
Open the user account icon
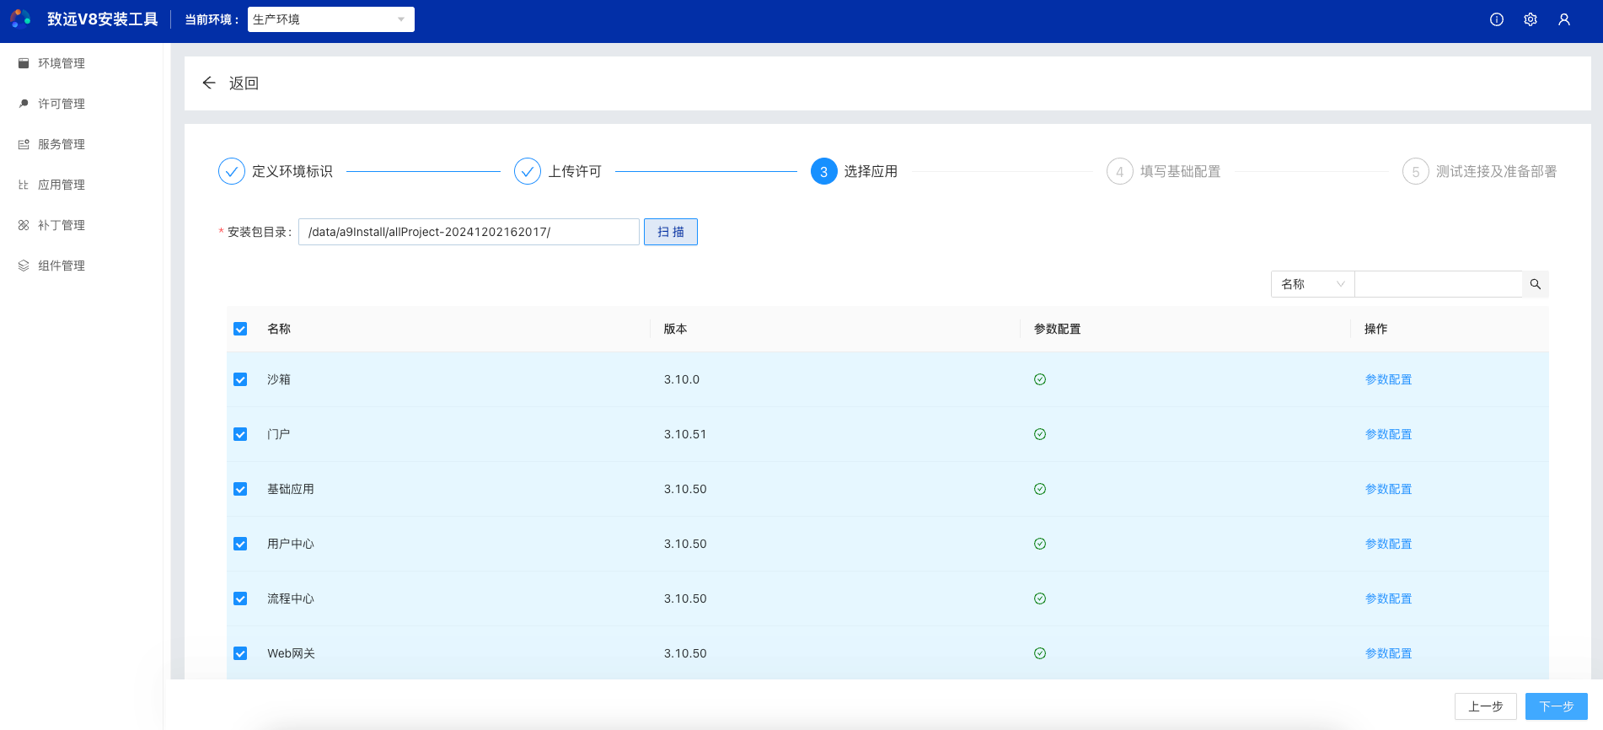[1563, 19]
